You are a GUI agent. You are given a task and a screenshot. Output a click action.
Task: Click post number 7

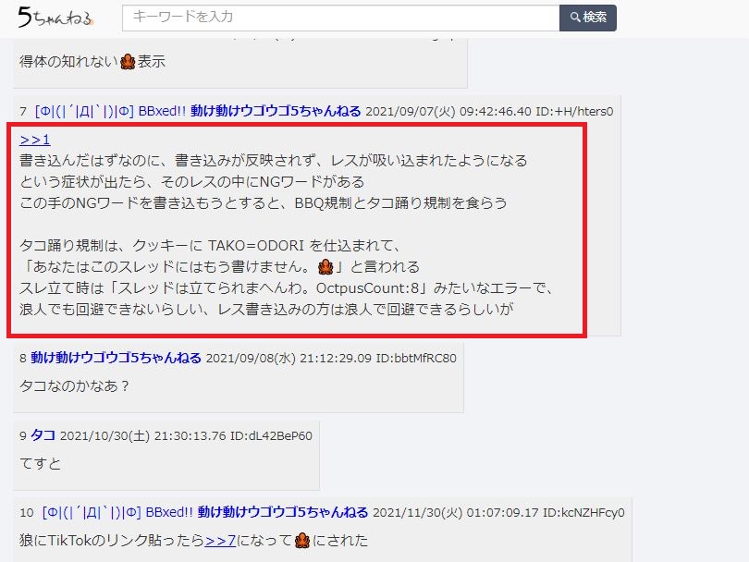pyautogui.click(x=23, y=111)
